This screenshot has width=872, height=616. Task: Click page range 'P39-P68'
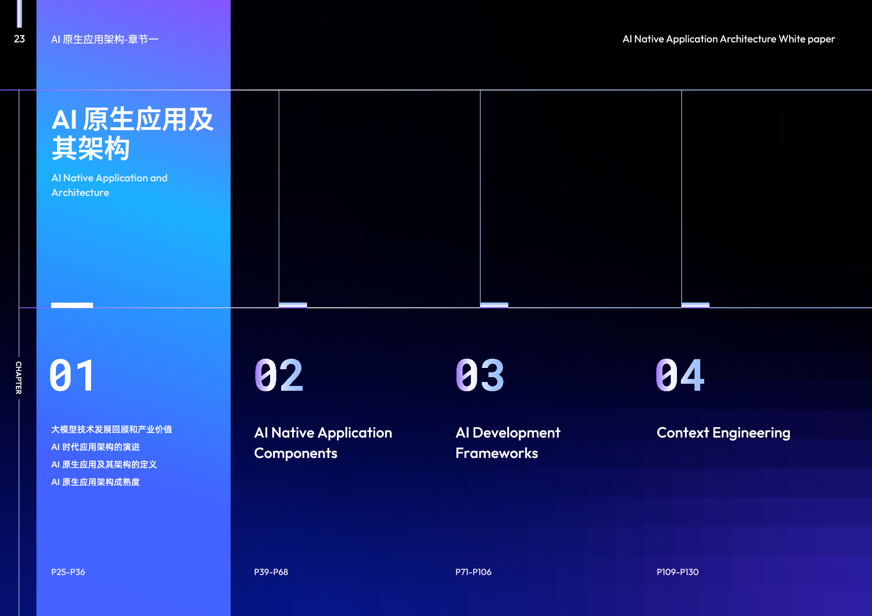(x=271, y=572)
